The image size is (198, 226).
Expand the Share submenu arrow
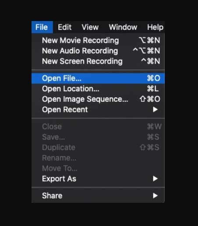pos(155,196)
